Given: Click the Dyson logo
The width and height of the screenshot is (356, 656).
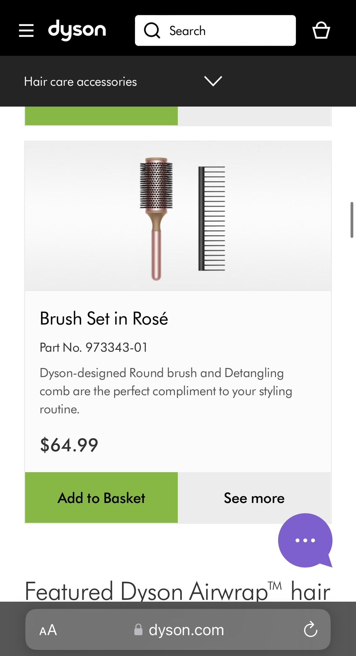Looking at the screenshot, I should (77, 30).
